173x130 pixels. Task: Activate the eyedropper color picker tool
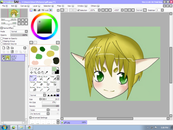point(46,72)
